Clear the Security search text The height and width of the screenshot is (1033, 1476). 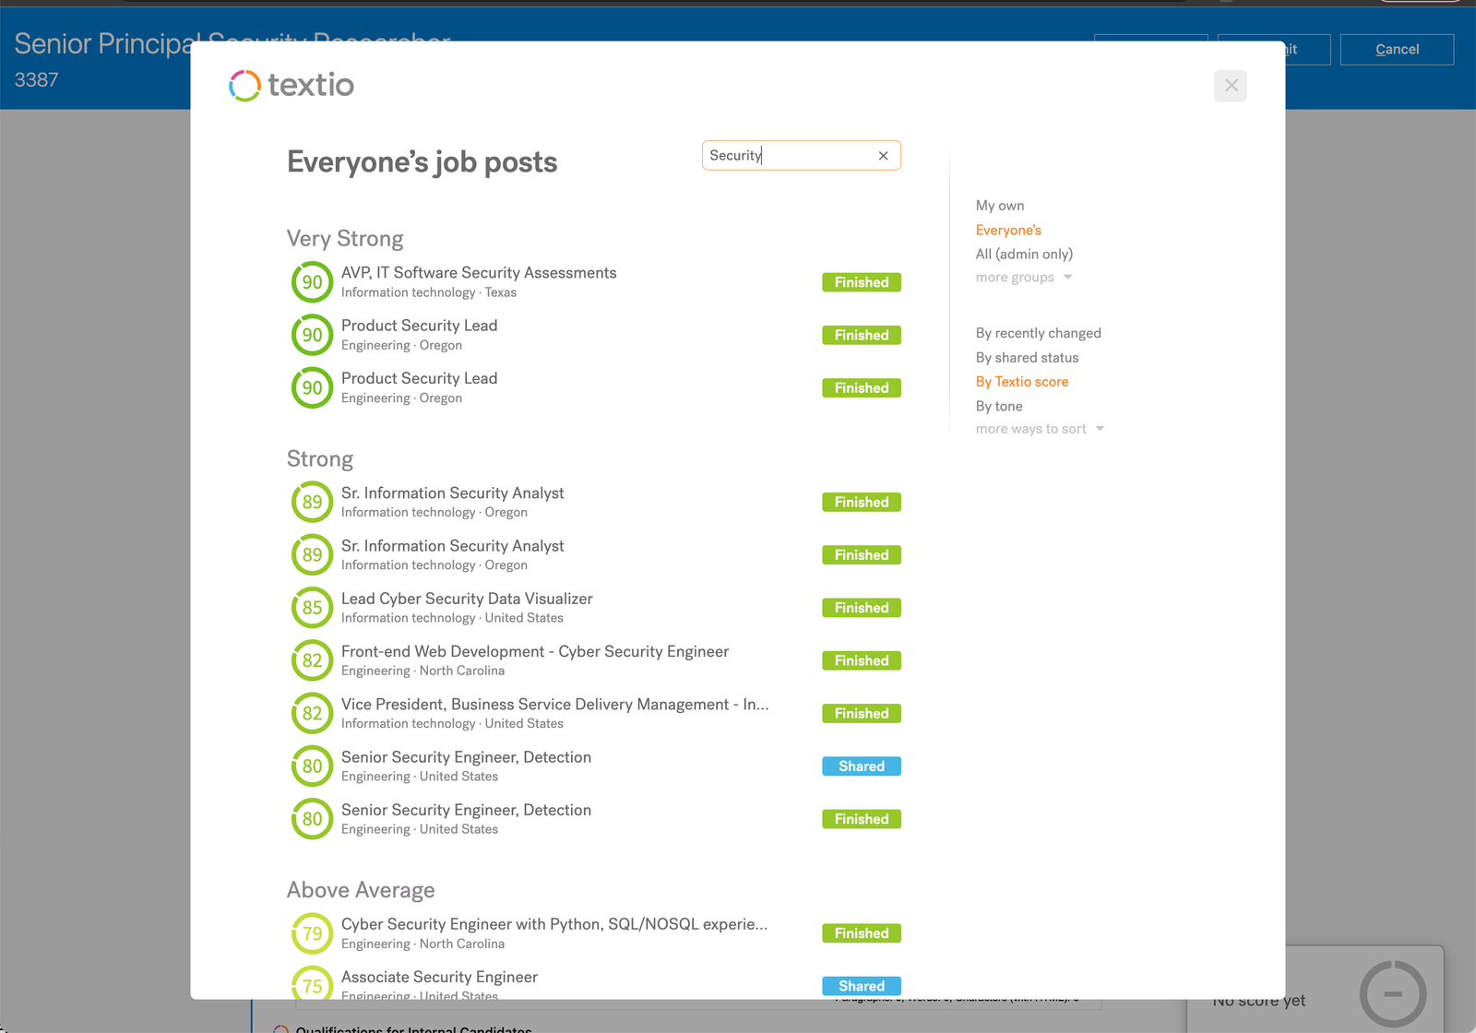coord(883,156)
